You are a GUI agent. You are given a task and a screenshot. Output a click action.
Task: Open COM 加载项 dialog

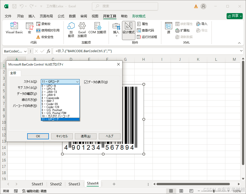pyautogui.click(x=97, y=28)
